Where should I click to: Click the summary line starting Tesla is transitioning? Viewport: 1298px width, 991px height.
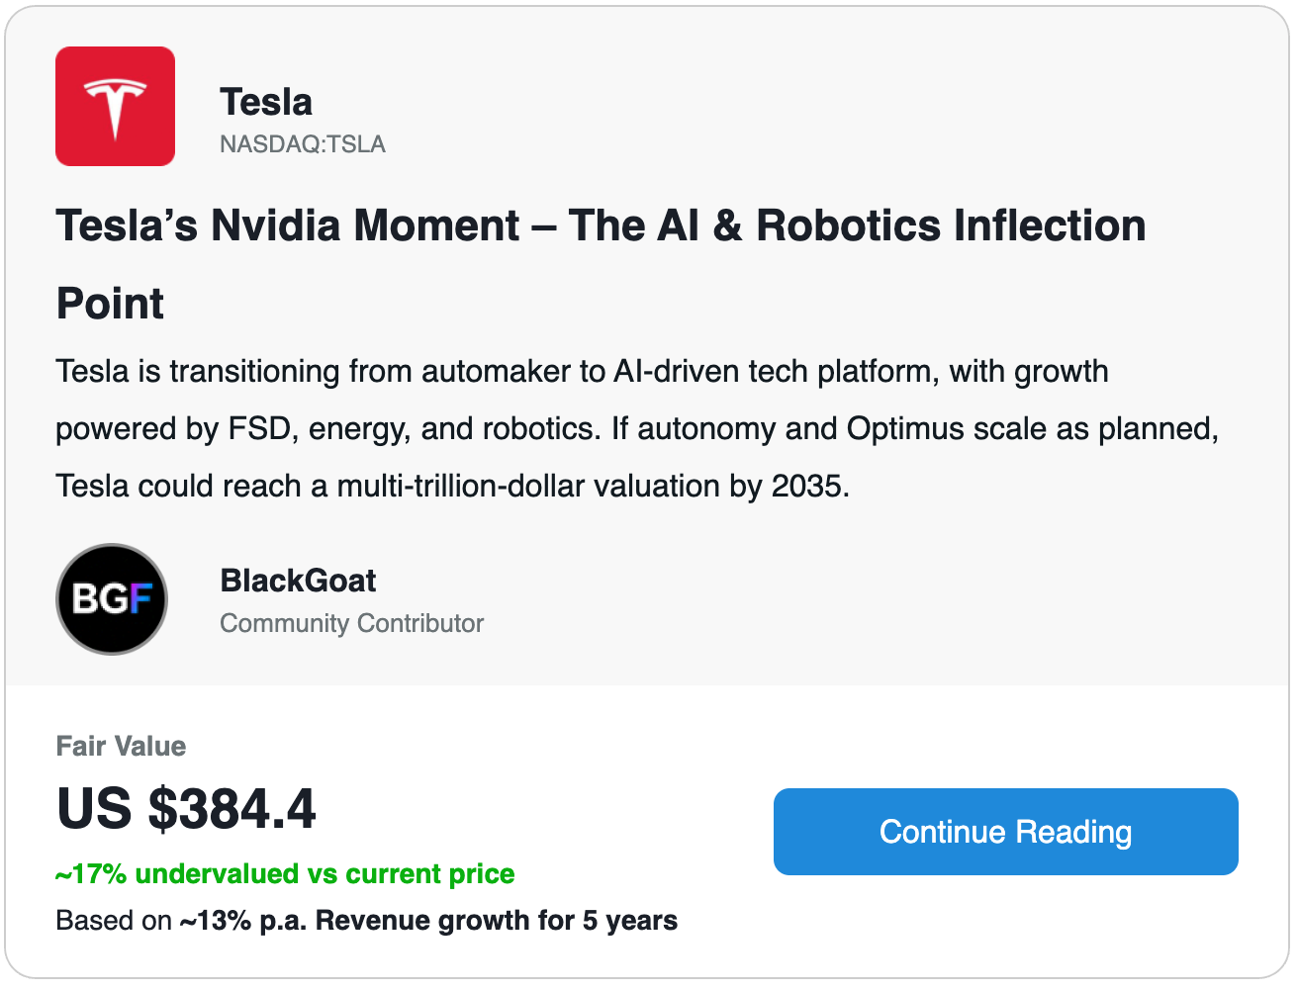coord(582,372)
